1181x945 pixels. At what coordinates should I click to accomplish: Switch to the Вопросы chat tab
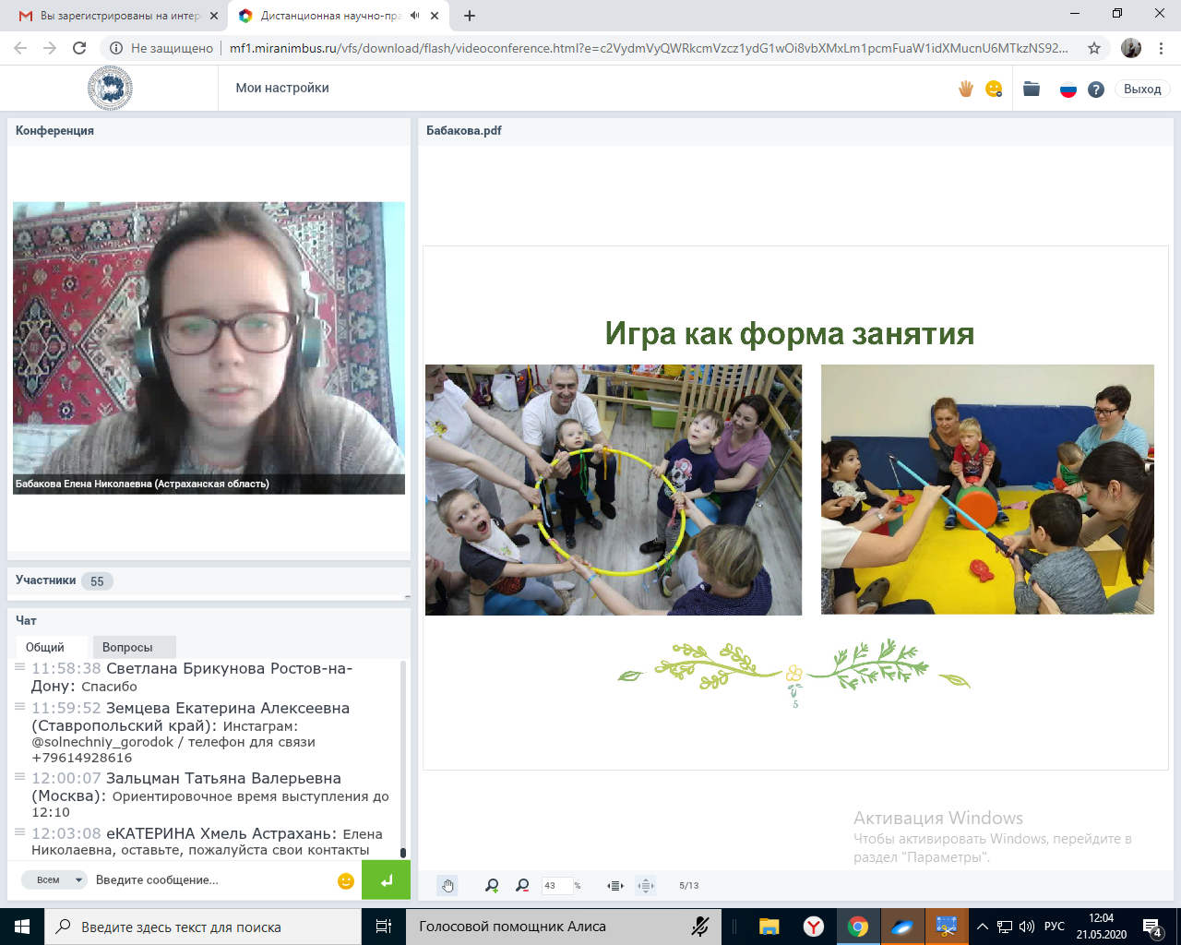pyautogui.click(x=134, y=647)
